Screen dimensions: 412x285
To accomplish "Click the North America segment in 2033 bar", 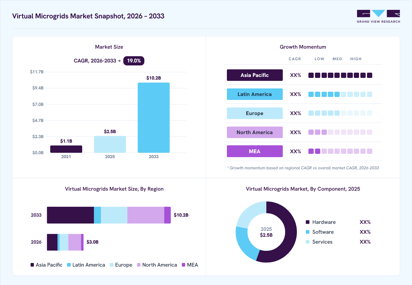I will click(146, 215).
